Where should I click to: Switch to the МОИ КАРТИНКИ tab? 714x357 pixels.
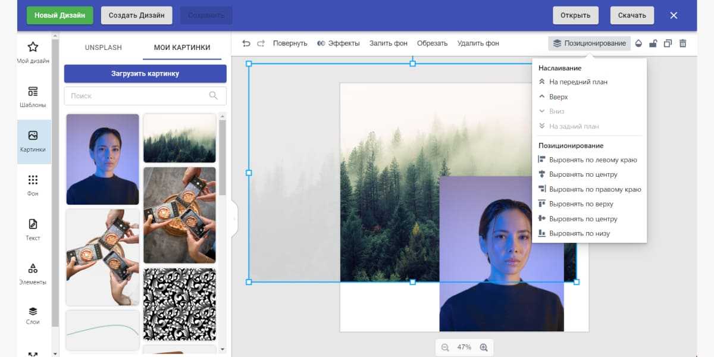[182, 48]
